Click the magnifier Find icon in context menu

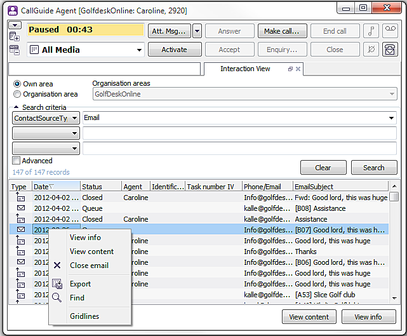(57, 297)
